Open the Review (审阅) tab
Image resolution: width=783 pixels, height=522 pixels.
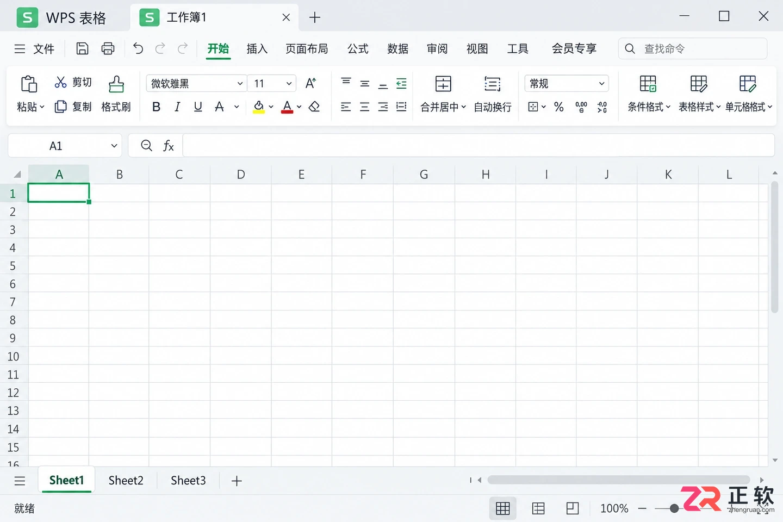click(x=437, y=49)
